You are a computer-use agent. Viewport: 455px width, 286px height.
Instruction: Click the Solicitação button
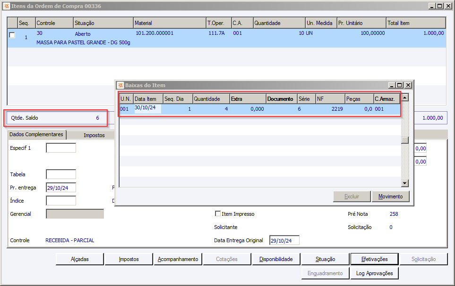423,259
